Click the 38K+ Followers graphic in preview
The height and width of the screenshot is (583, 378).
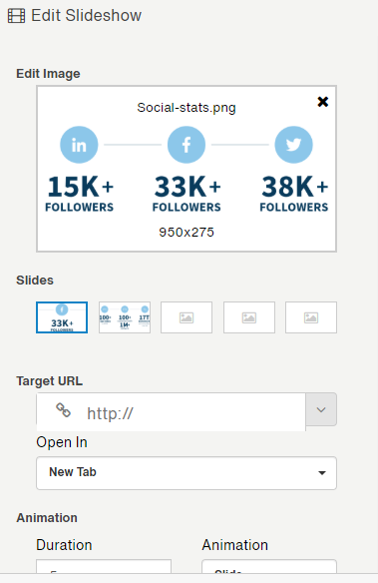point(294,194)
